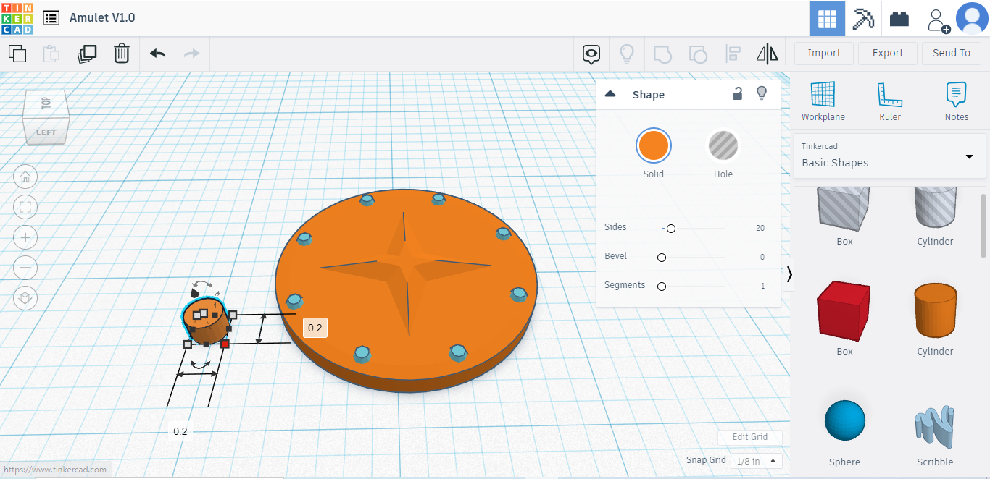
Task: Set the shape to Hole
Action: 723,146
